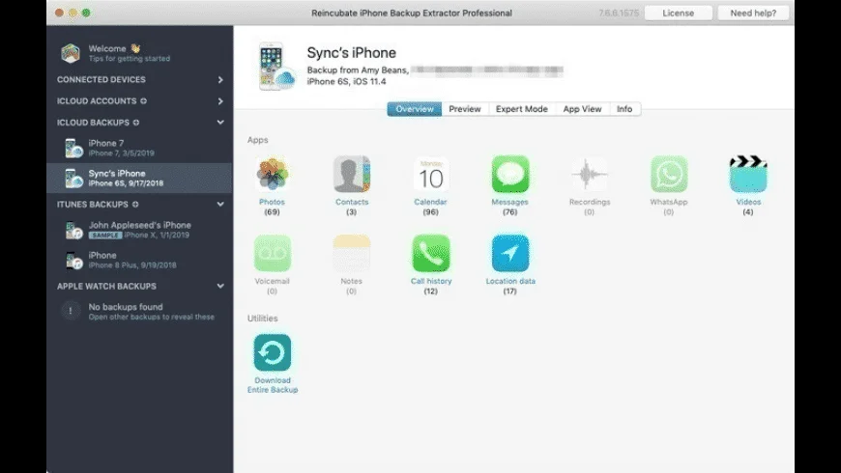Select the iPhone 7 iCloud backup row
Image resolution: width=841 pixels, height=473 pixels.
click(139, 148)
